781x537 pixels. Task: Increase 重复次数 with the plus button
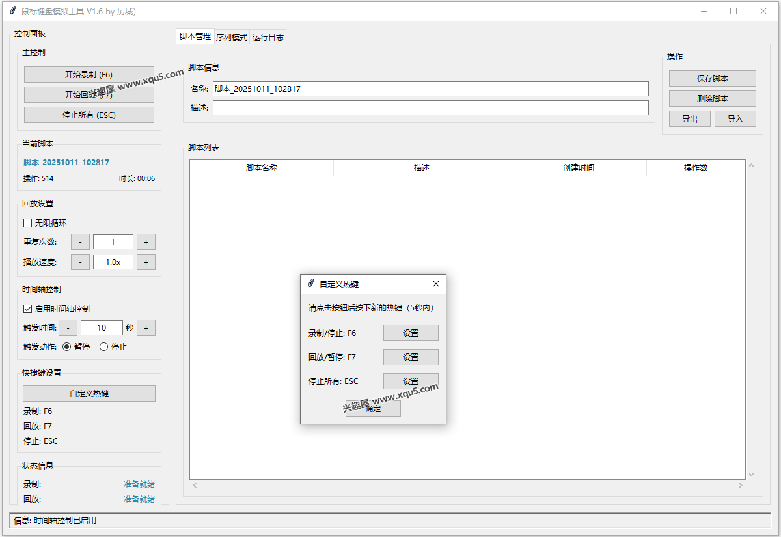click(146, 242)
